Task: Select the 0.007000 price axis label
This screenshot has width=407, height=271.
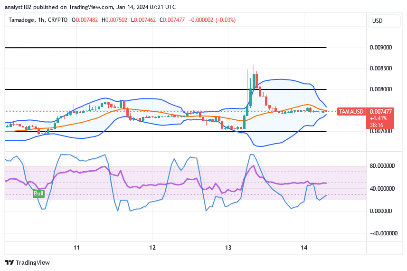Action: point(381,131)
